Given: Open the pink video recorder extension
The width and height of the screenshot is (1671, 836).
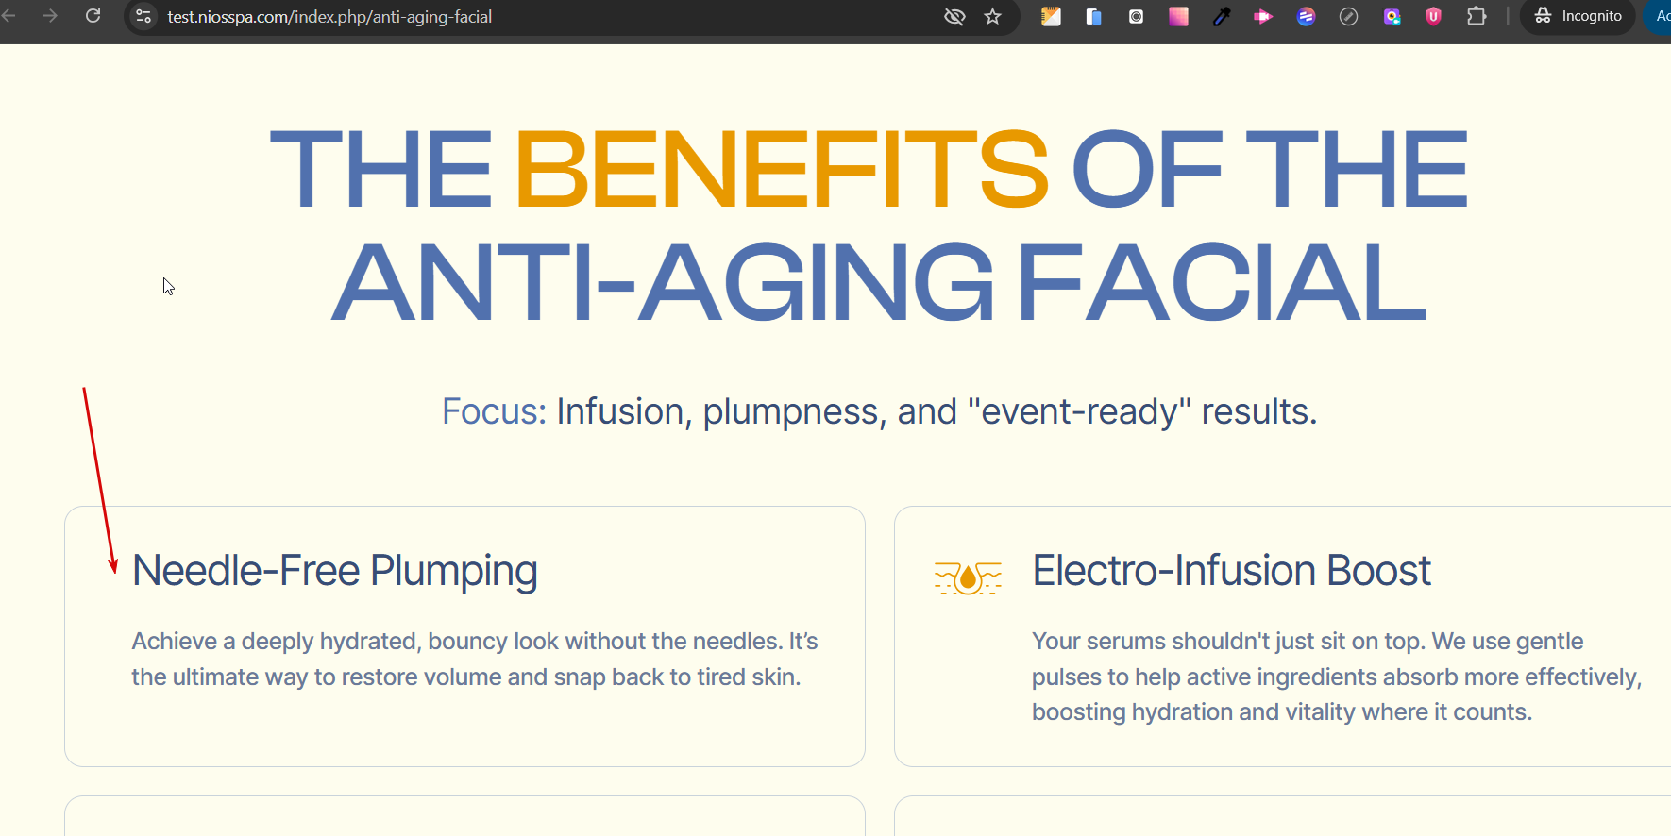Looking at the screenshot, I should pos(1263,16).
